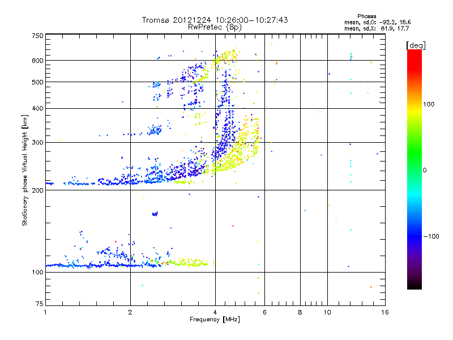Click the 'Frequency [MHz]' axis label
453x340 pixels.
(215, 320)
